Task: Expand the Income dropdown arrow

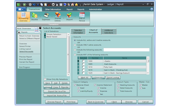Action: point(40,17)
